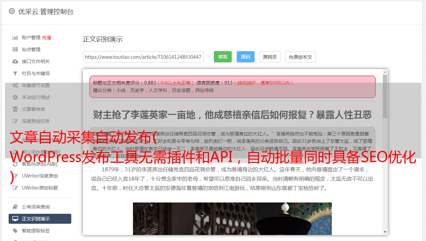426x241 pixels.
Task: Click the article preview scrollbar up arrow
Action: (385, 72)
